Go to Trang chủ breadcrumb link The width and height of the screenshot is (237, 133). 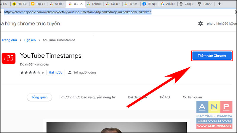pyautogui.click(x=9, y=40)
